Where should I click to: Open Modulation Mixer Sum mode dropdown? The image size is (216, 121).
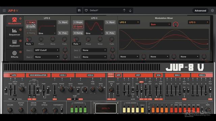pos(160,25)
